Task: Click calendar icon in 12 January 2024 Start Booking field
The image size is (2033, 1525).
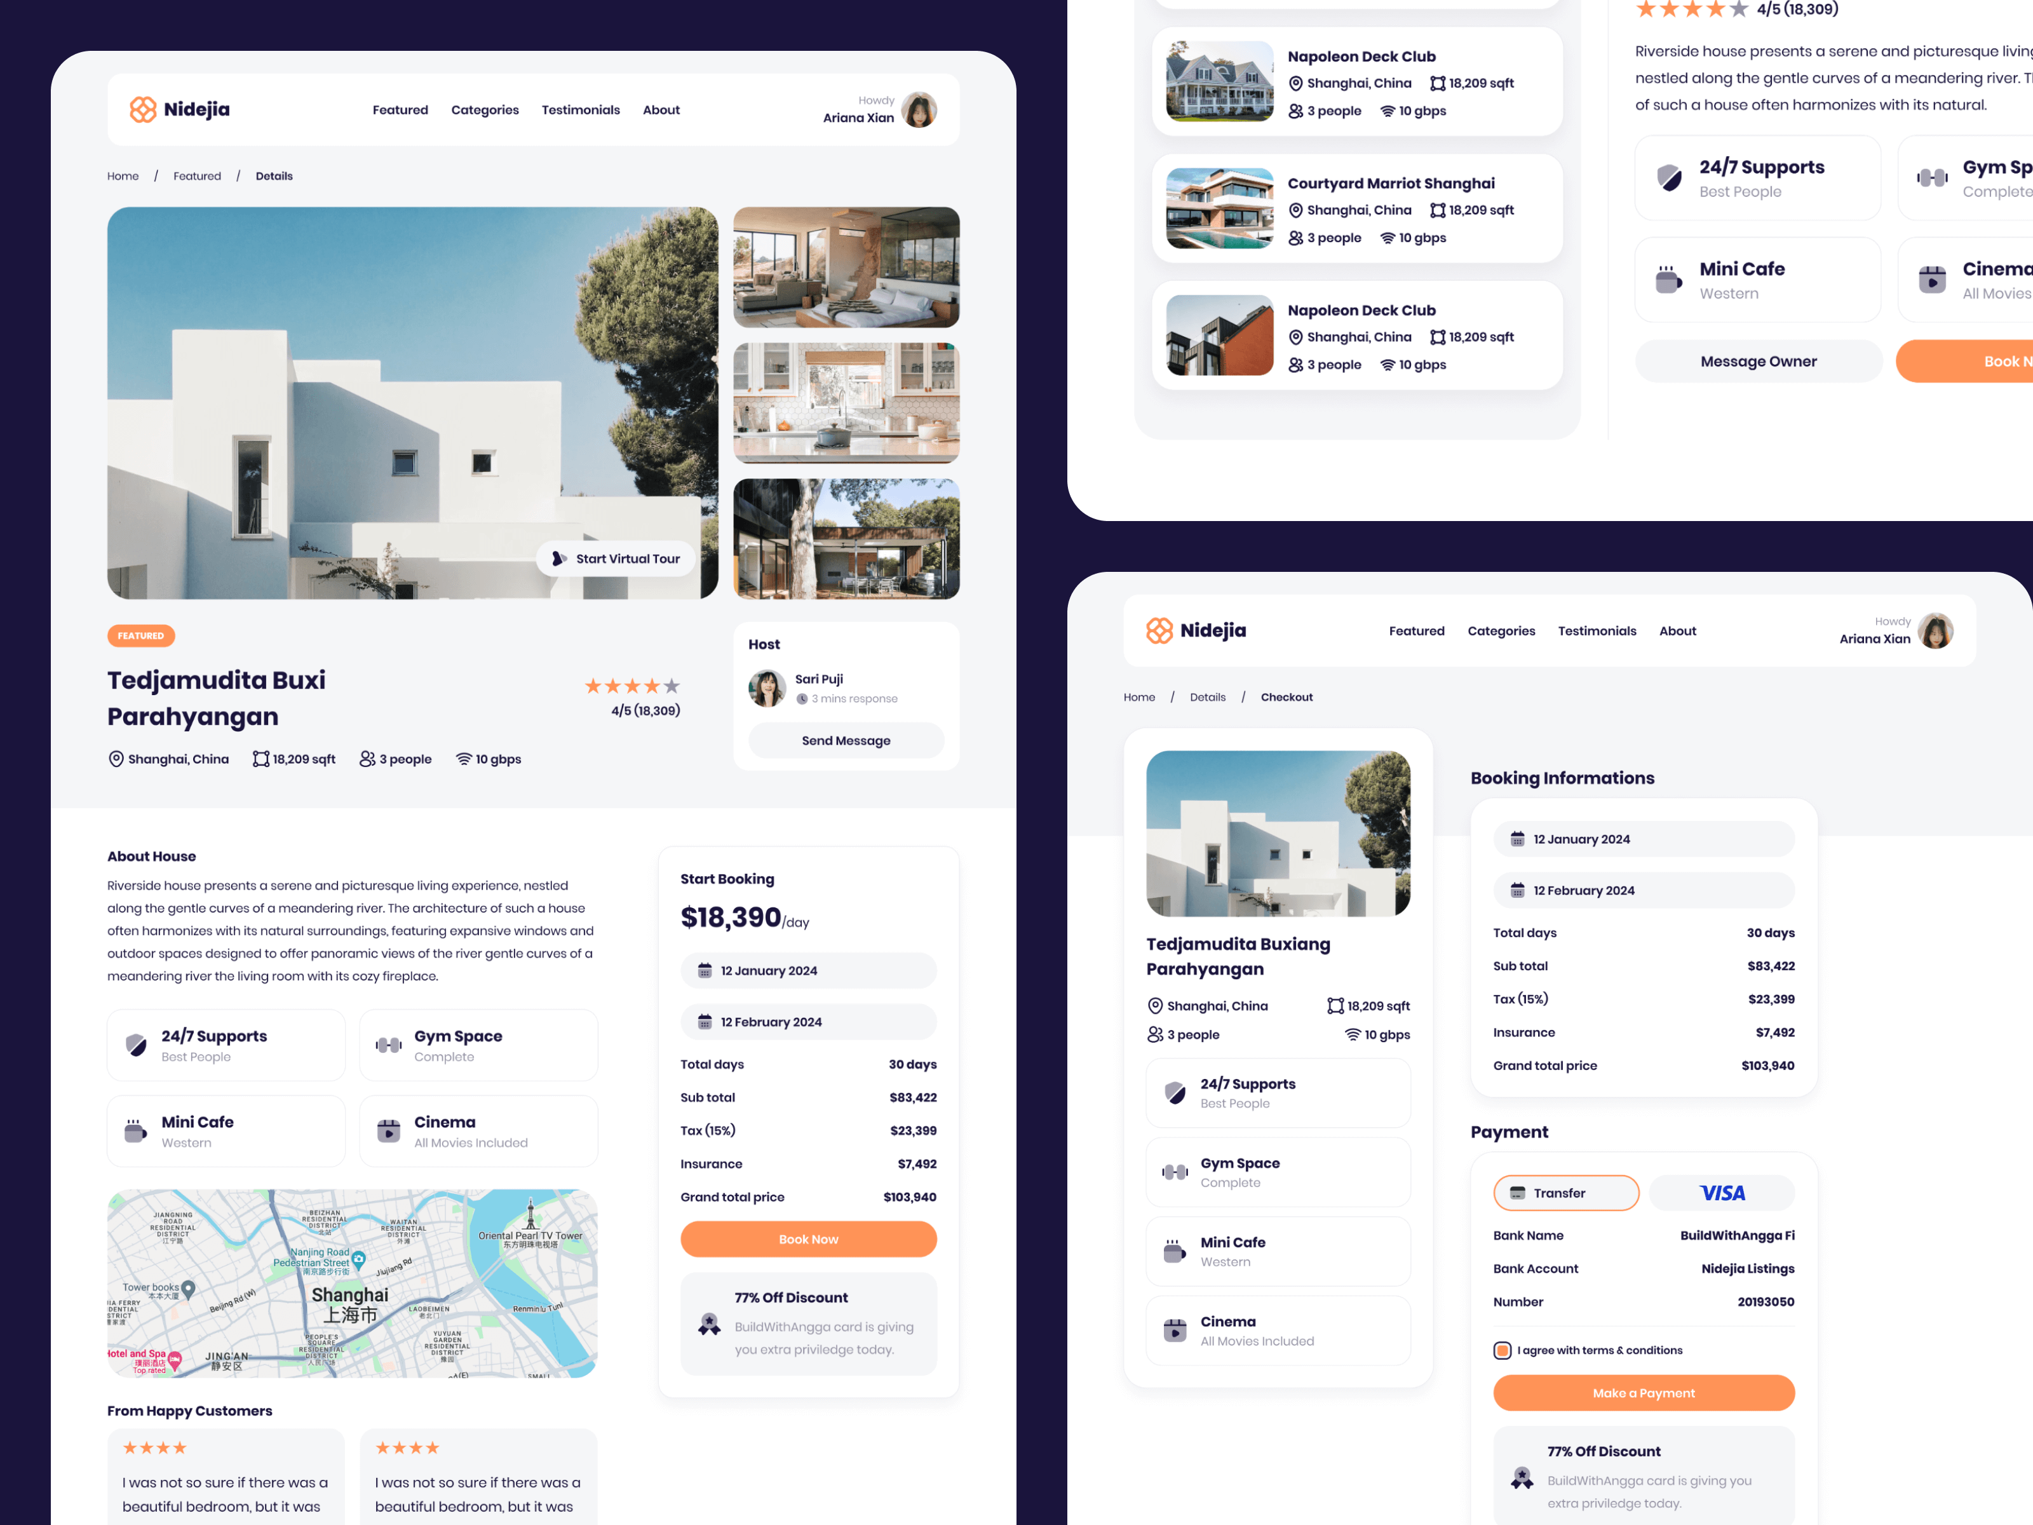Action: 705,971
